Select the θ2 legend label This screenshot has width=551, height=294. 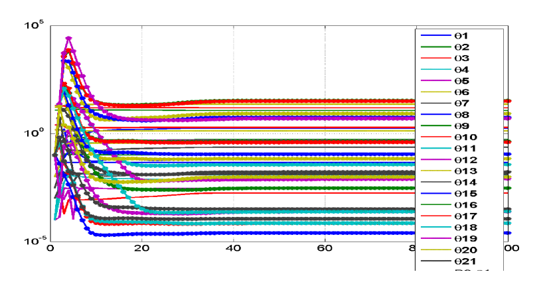tap(462, 47)
